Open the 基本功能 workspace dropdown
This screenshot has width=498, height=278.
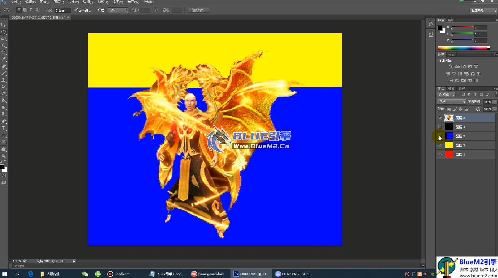483,10
